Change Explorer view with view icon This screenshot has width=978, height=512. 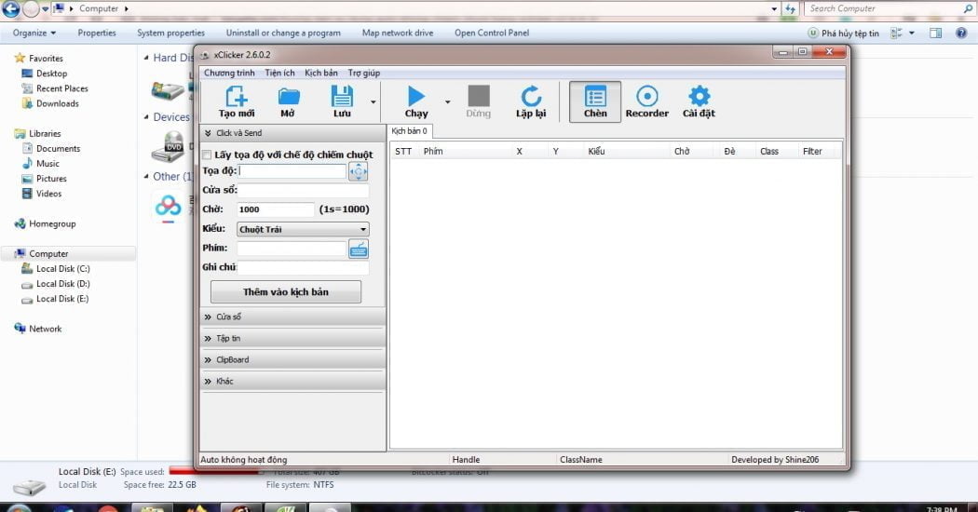pyautogui.click(x=897, y=34)
